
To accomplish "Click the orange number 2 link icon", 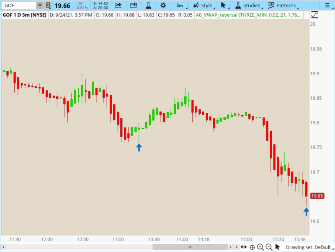I will pyautogui.click(x=48, y=5).
